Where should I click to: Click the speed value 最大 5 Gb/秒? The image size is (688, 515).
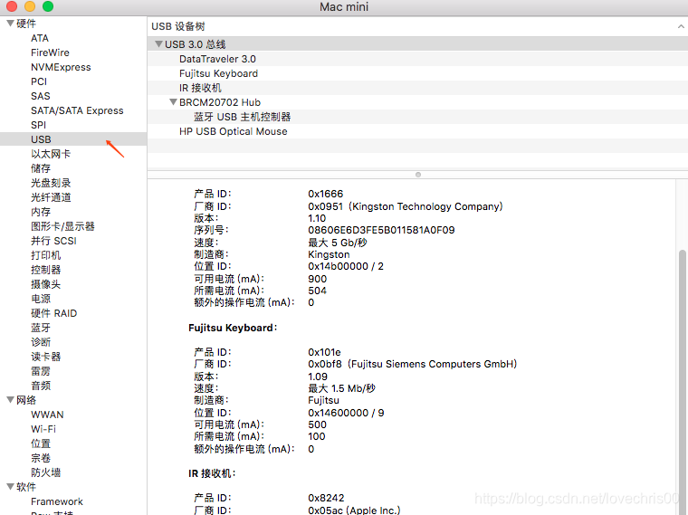click(338, 243)
